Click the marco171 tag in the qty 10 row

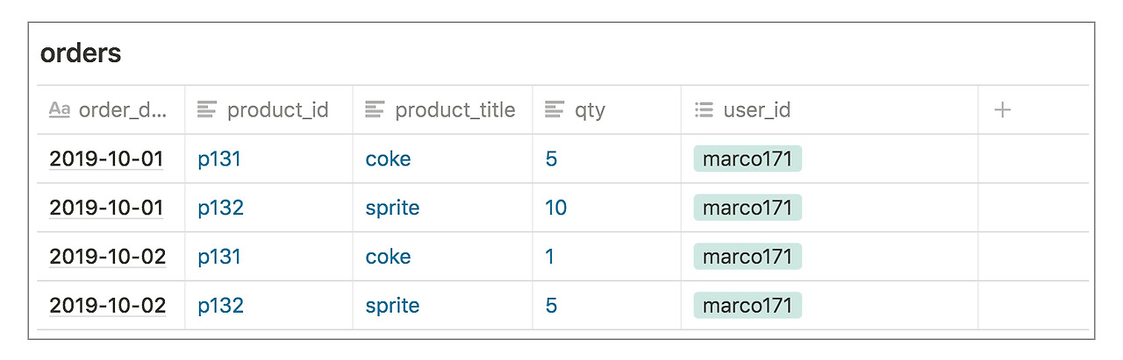tap(747, 208)
